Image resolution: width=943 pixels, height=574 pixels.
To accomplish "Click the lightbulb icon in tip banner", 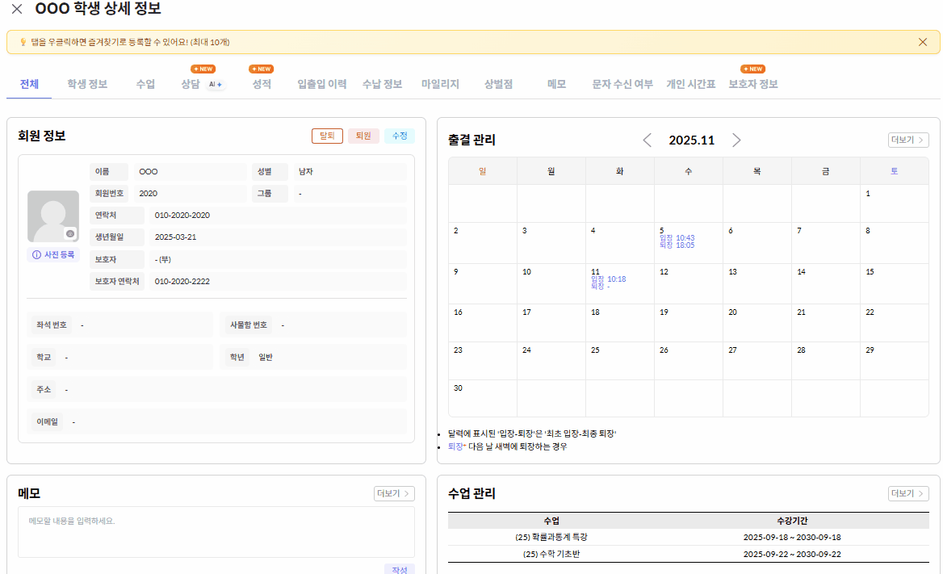I will 22,42.
